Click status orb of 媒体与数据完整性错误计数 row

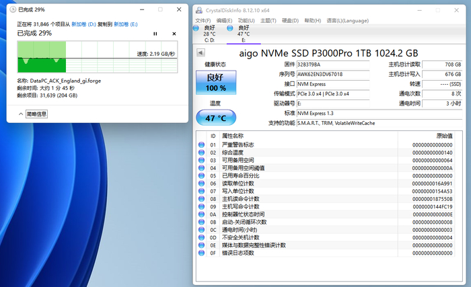point(201,245)
